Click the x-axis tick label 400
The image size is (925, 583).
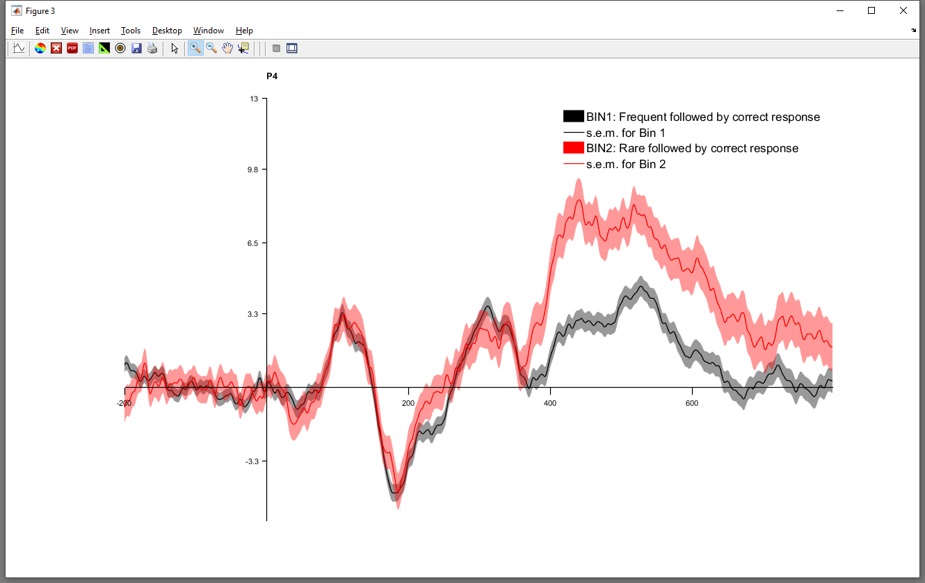coord(550,403)
